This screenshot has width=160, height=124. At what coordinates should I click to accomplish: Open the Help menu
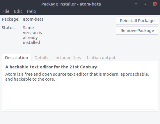click(31, 11)
